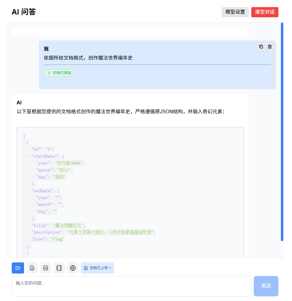Toggle the globe web search icon
Viewport: 292px width, 301px height.
click(x=73, y=268)
